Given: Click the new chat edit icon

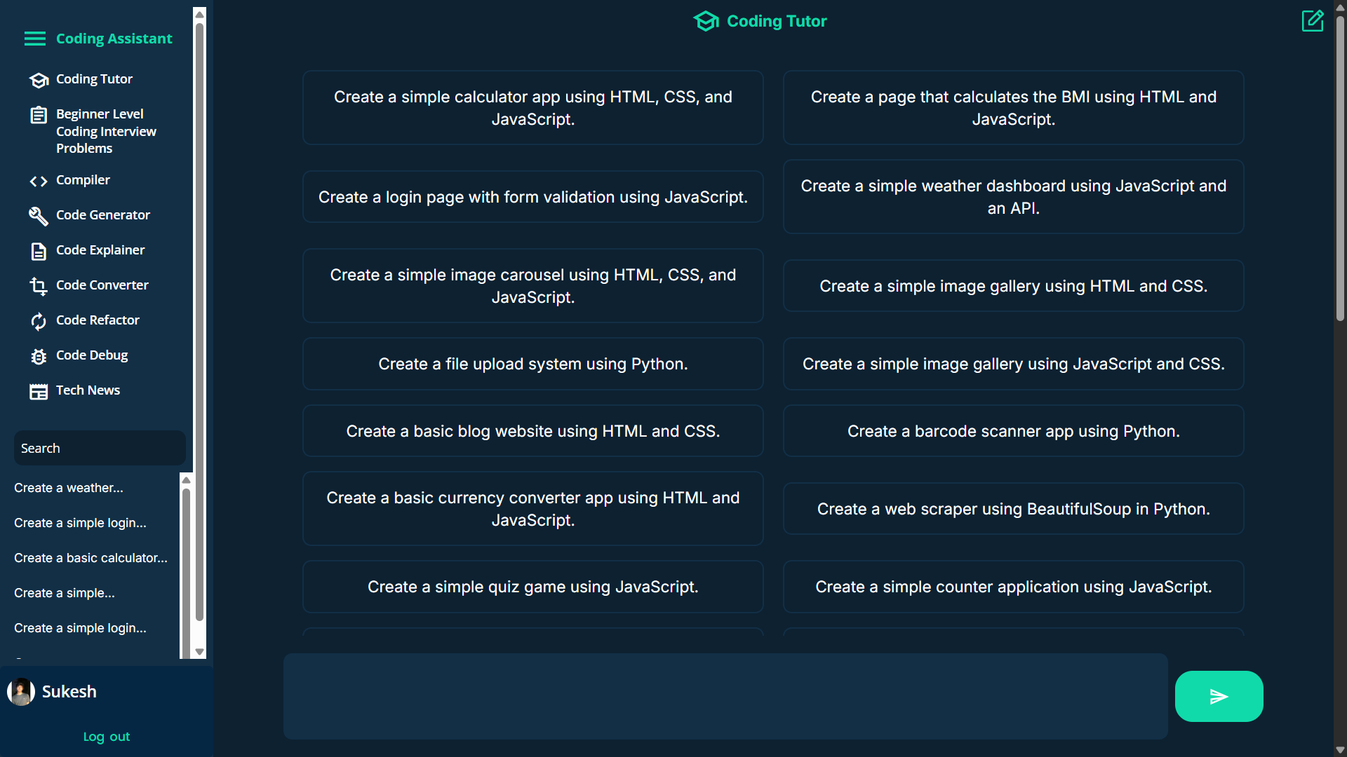Looking at the screenshot, I should 1312,20.
